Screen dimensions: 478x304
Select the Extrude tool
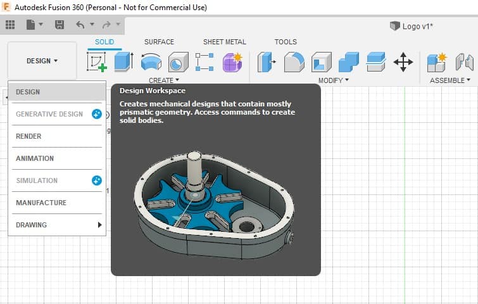[x=124, y=62]
